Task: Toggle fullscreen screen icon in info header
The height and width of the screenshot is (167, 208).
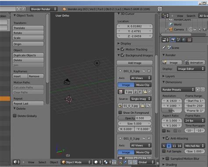Action: coord(160,9)
